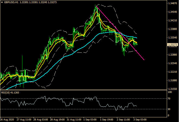Click the highest candle at trendline start

(x=96, y=7)
